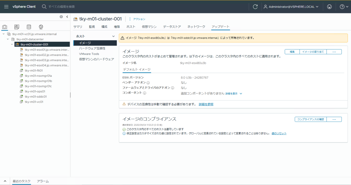
Task: Collapse the ホスト section in side menu
Action: coord(114,36)
